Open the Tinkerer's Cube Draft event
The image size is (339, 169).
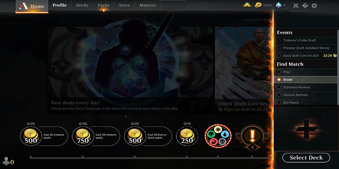305,40
